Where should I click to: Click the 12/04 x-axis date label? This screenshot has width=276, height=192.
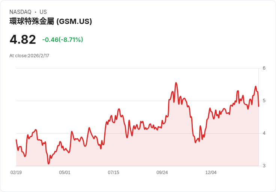pyautogui.click(x=211, y=173)
